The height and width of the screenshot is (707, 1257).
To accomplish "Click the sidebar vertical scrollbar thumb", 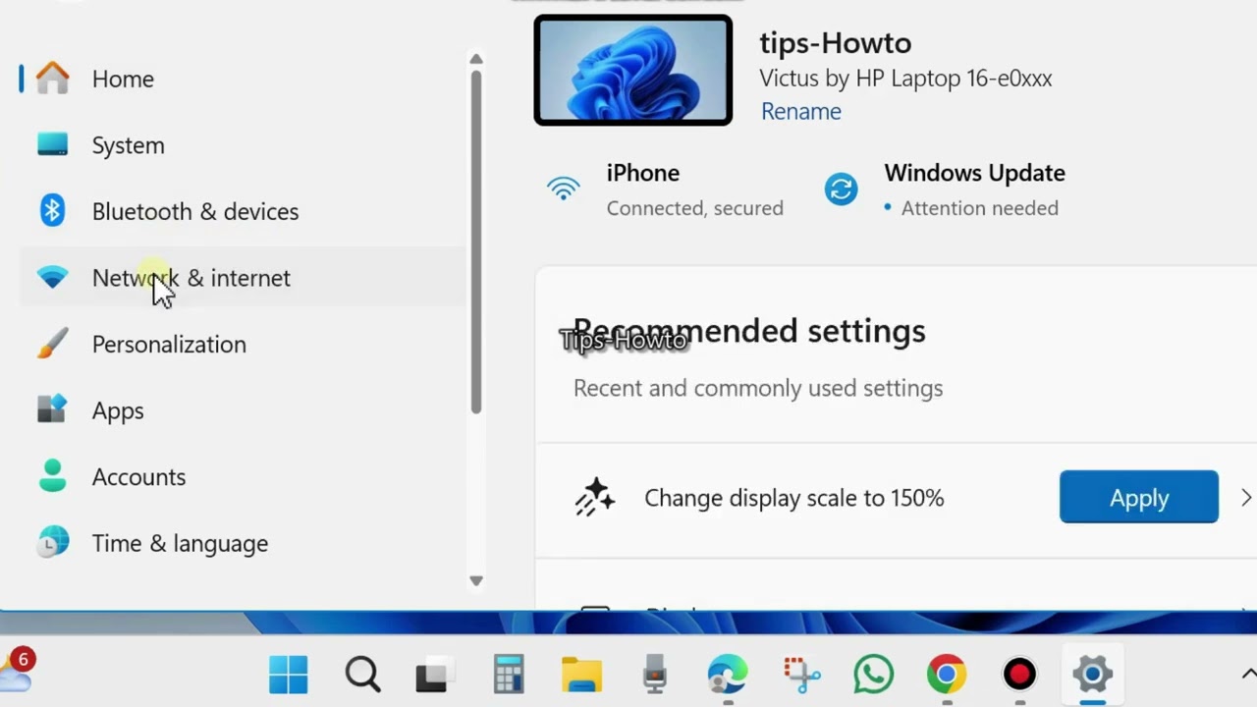I will [x=476, y=242].
